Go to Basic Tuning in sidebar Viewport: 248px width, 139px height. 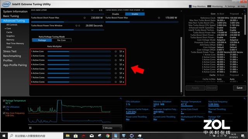click(x=11, y=16)
